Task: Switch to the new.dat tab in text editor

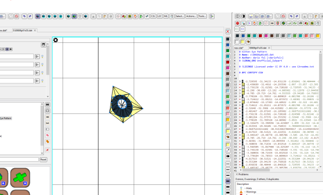Action: (x=239, y=48)
